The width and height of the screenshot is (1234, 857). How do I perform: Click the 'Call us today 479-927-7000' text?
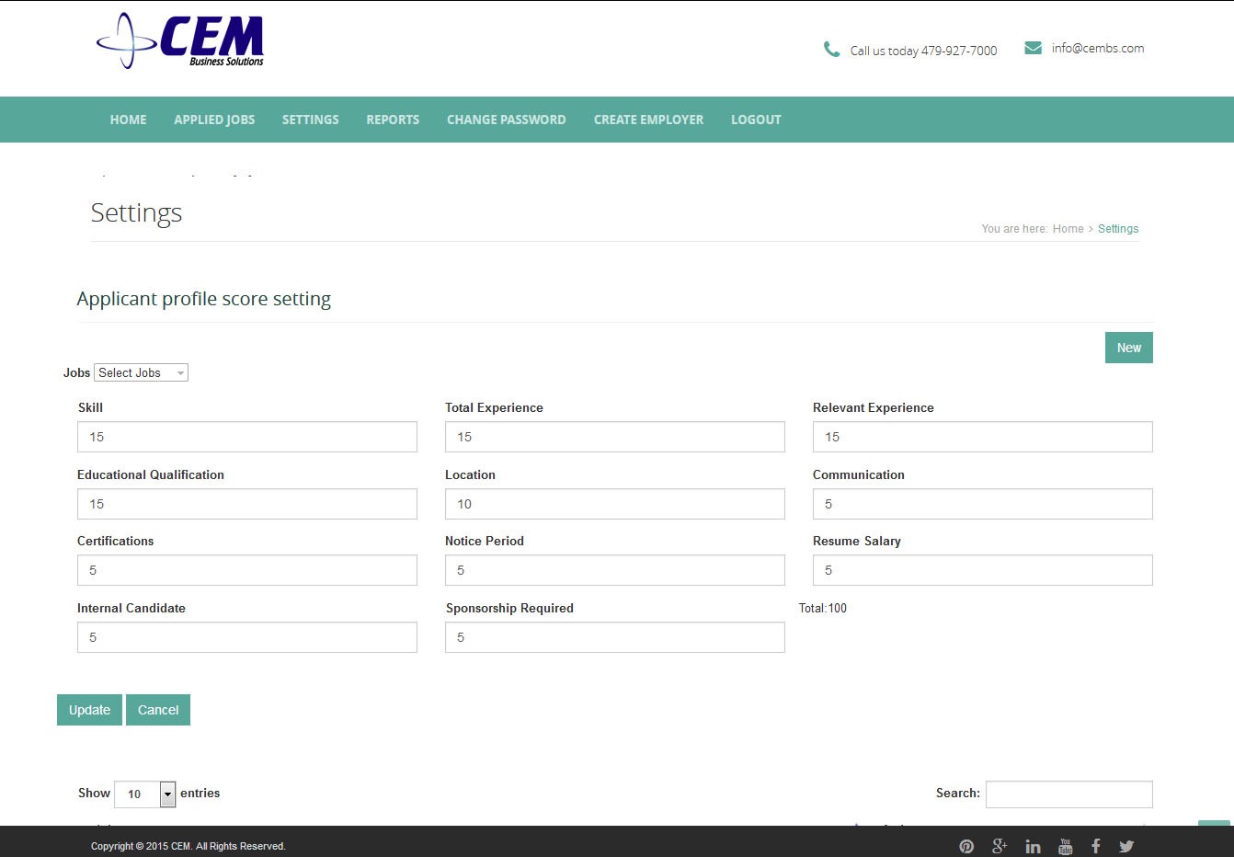coord(923,51)
